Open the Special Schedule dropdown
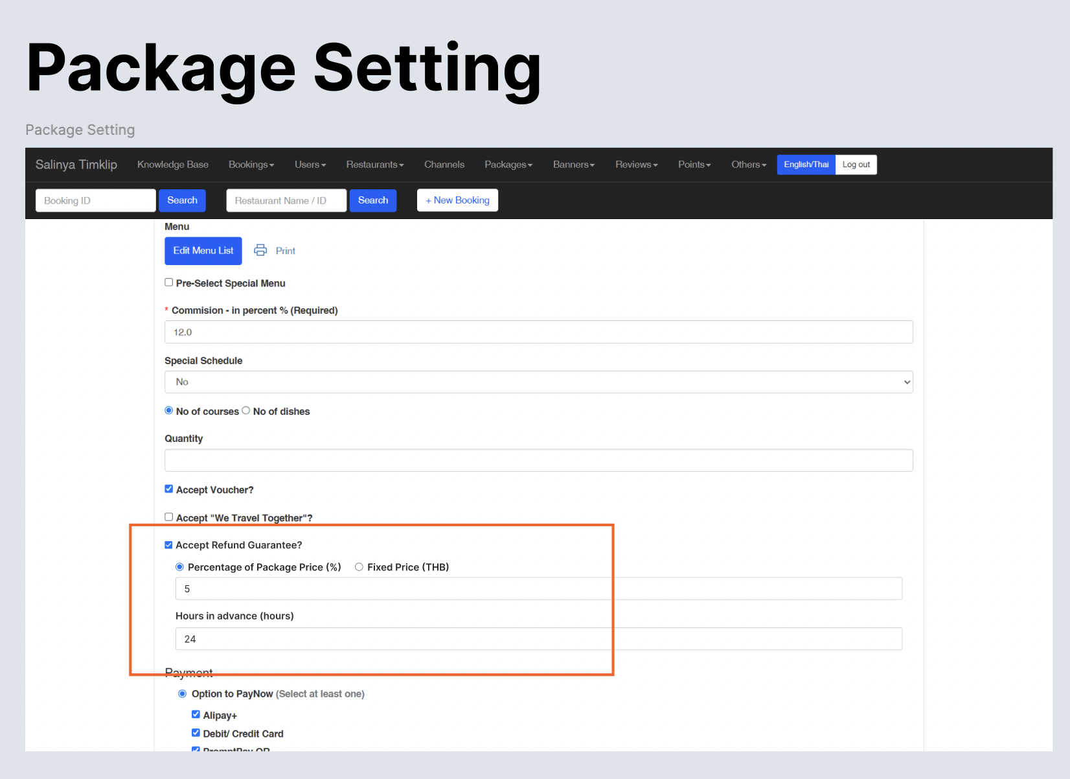The width and height of the screenshot is (1070, 779). coord(538,382)
